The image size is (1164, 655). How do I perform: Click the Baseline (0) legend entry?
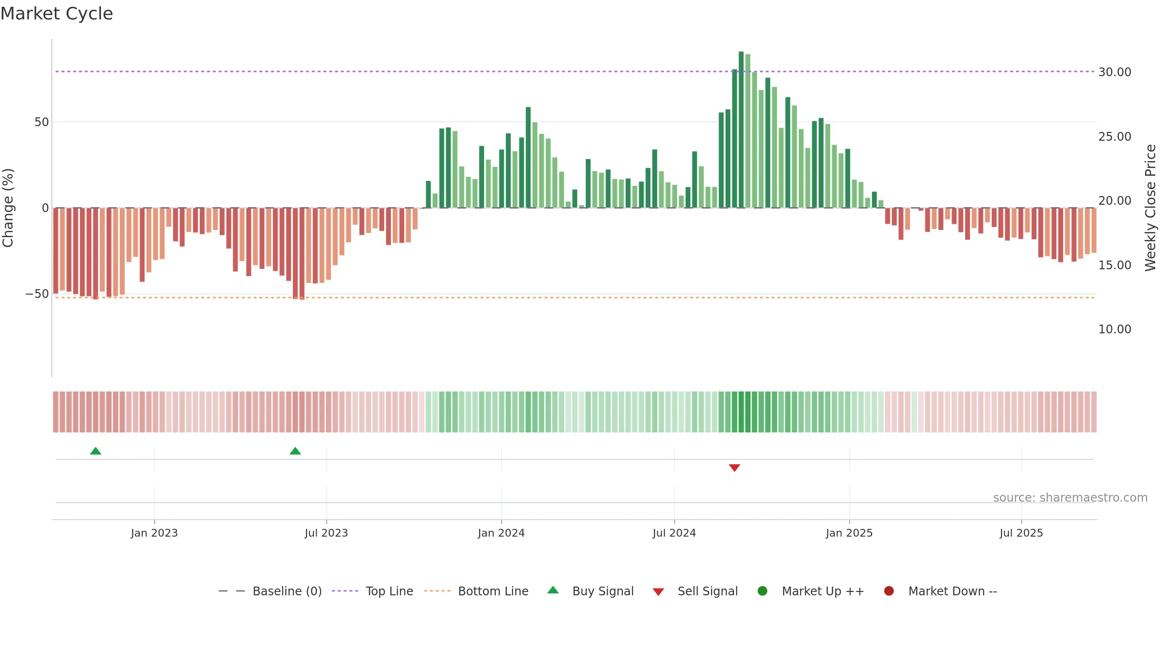click(270, 591)
